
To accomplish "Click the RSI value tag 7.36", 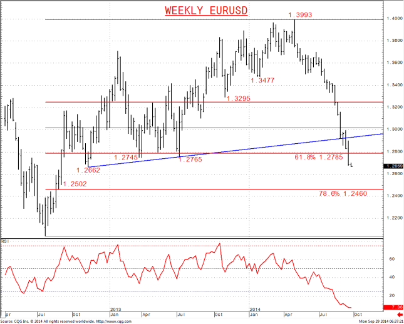I will click(393, 308).
